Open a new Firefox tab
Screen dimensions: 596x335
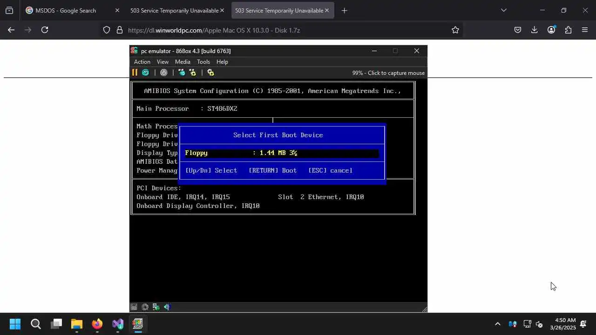point(344,10)
